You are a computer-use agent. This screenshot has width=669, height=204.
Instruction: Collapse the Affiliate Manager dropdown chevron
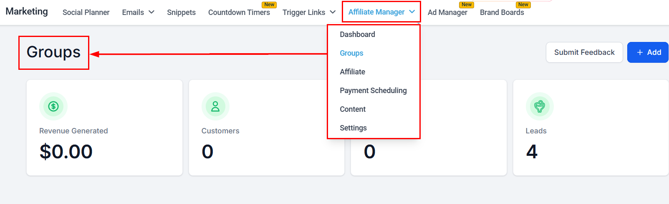coord(412,12)
